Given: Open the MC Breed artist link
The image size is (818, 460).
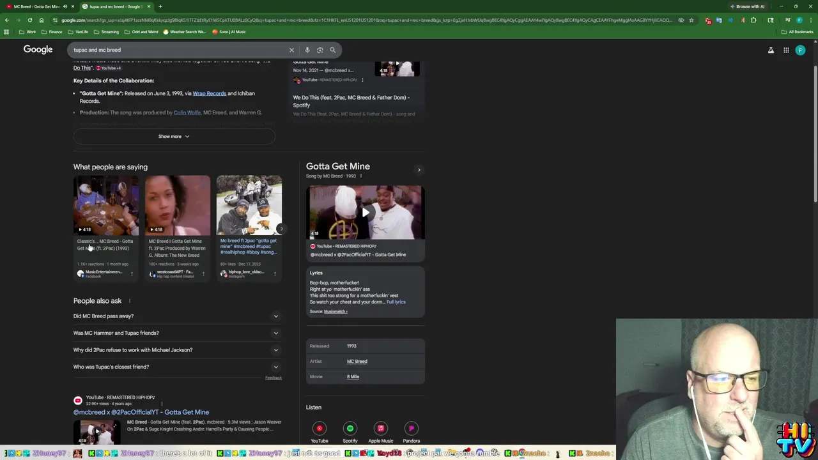Looking at the screenshot, I should coord(357,362).
